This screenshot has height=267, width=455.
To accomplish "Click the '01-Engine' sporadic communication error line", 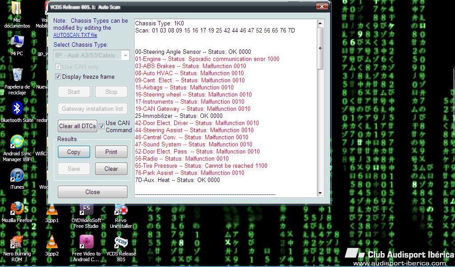I will pos(207,59).
